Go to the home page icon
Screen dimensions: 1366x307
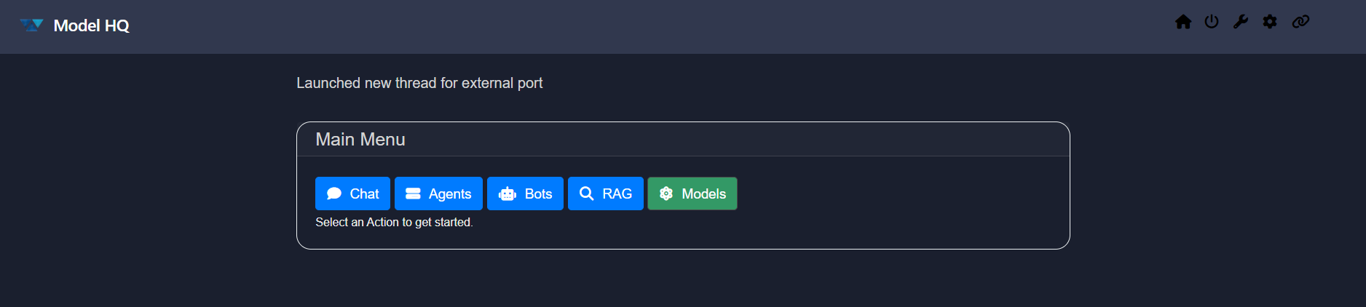pyautogui.click(x=1183, y=22)
